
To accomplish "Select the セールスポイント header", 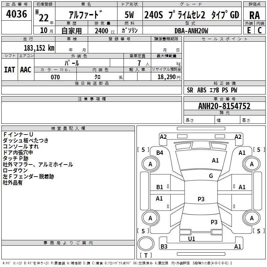I will click(224, 39).
